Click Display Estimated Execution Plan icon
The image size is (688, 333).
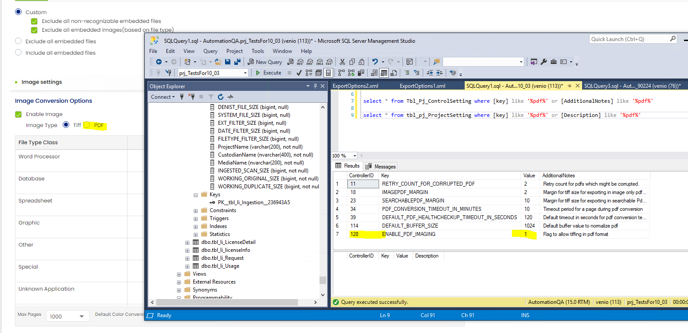308,73
